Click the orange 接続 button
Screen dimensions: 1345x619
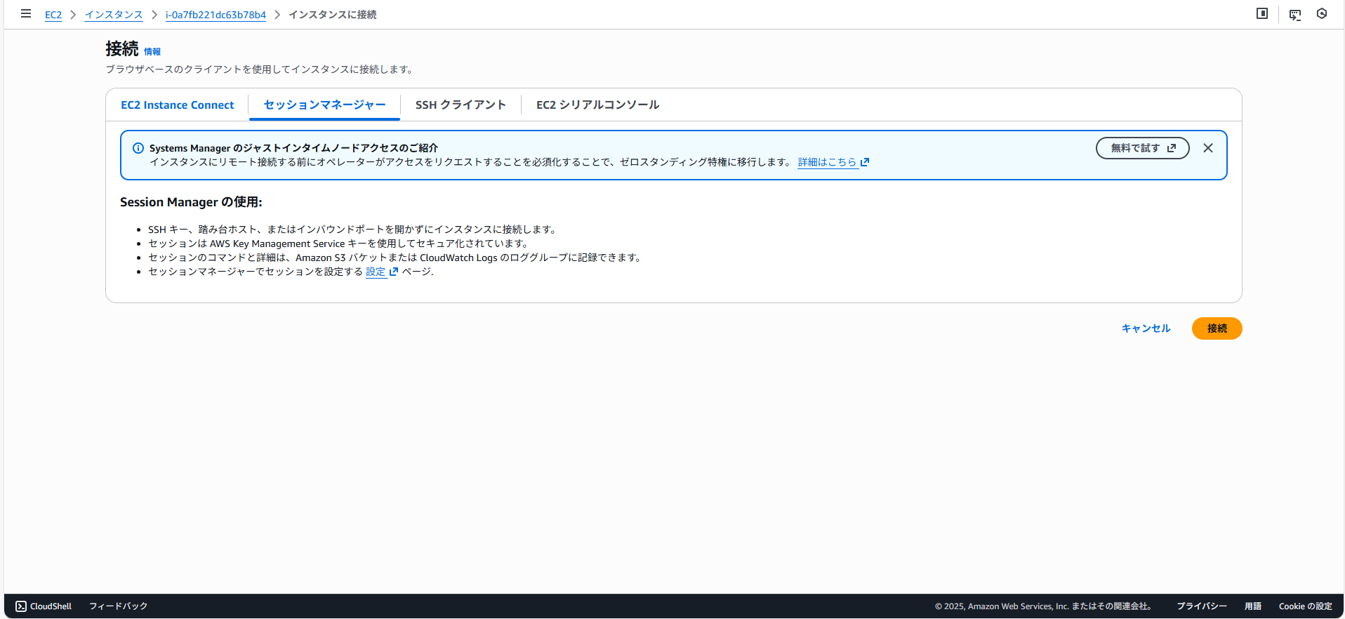(1217, 328)
